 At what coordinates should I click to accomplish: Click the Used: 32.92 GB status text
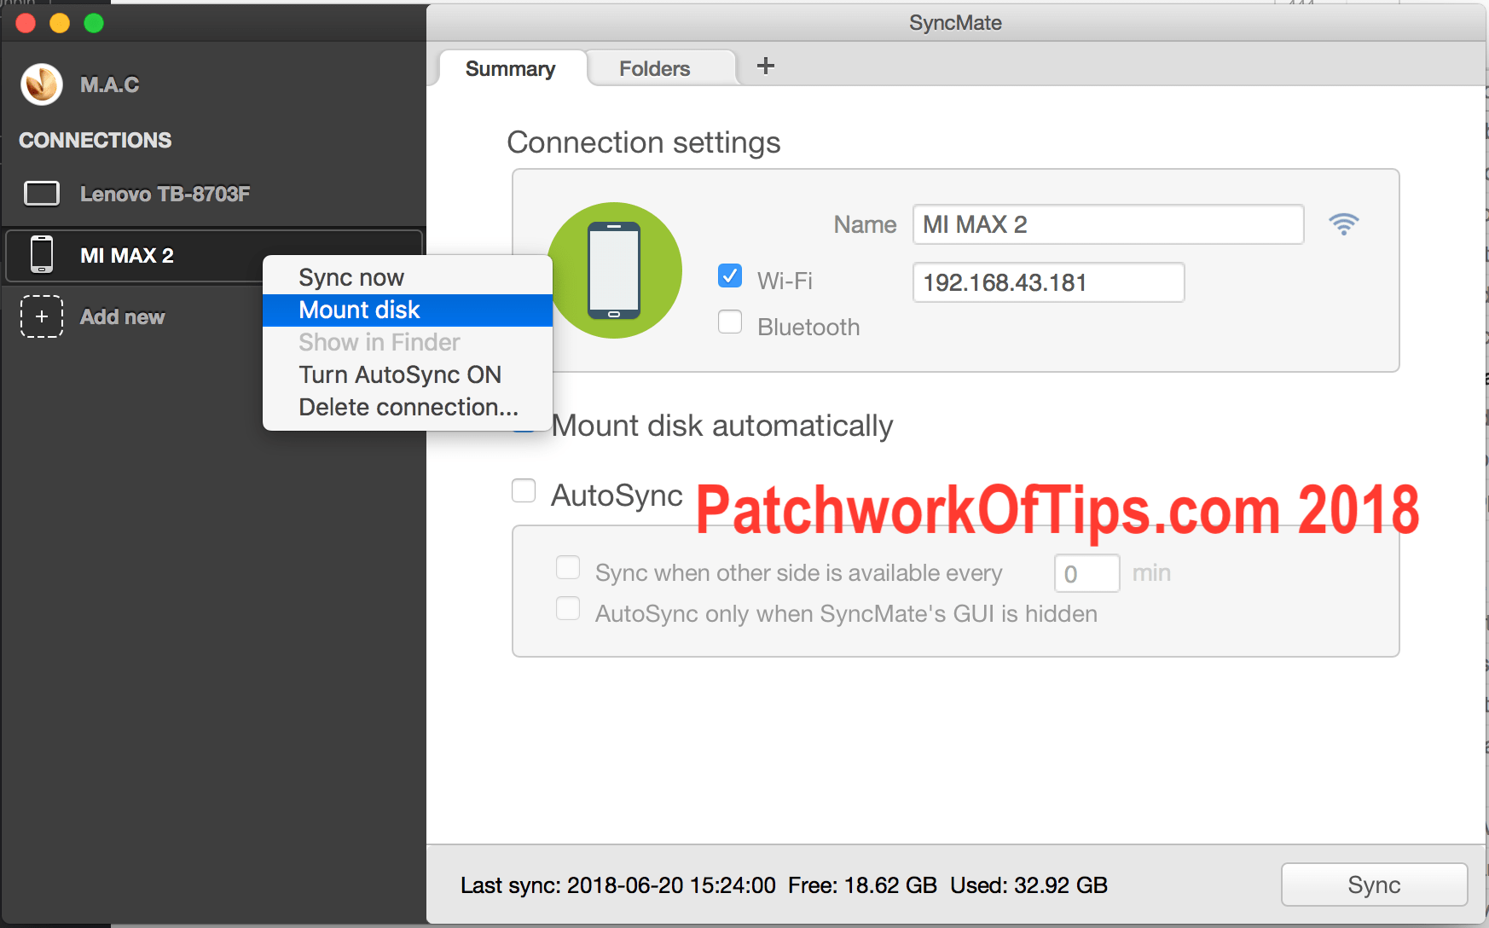(x=1028, y=885)
